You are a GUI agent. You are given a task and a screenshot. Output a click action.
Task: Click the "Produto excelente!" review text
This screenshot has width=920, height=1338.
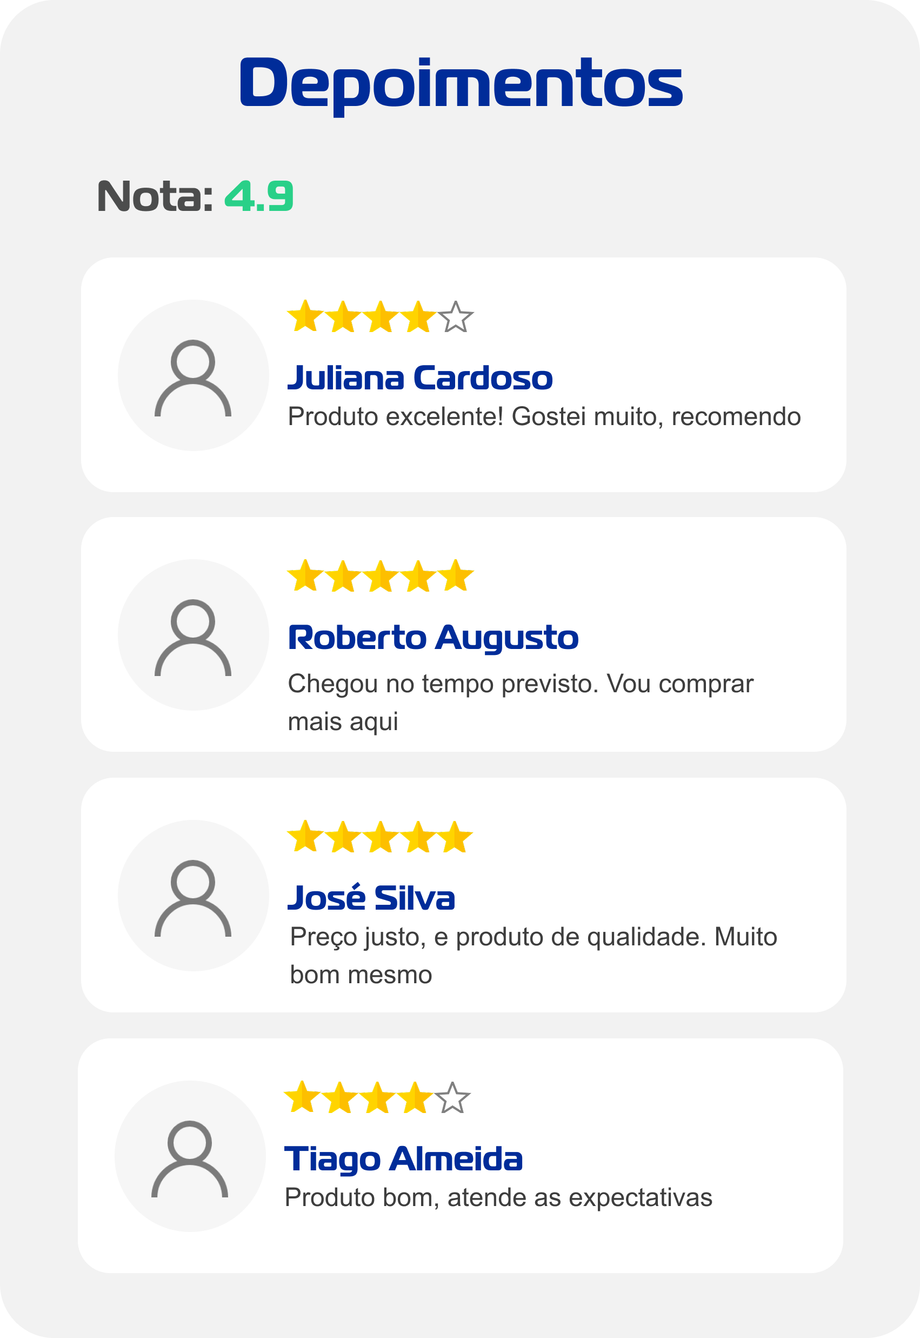pyautogui.click(x=544, y=416)
